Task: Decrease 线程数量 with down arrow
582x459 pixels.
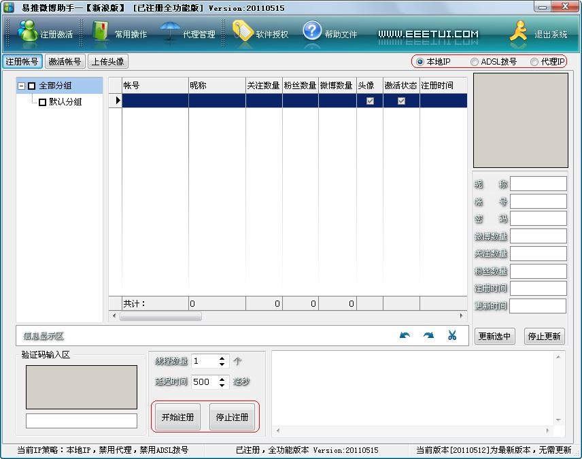Action: (222, 364)
